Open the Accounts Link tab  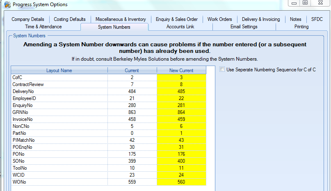pyautogui.click(x=180, y=27)
